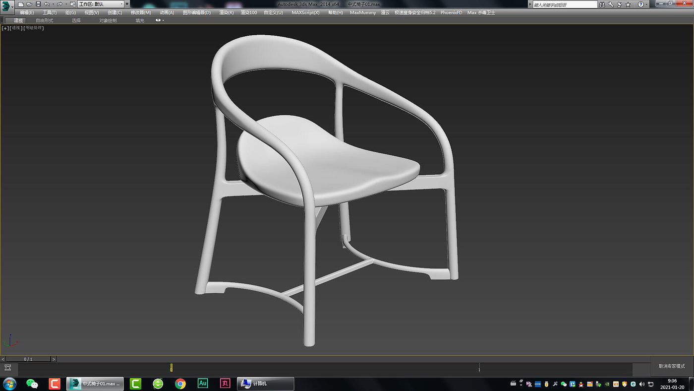Image resolution: width=694 pixels, height=391 pixels.
Task: Open the 修改器(M) menu
Action: coord(141,12)
